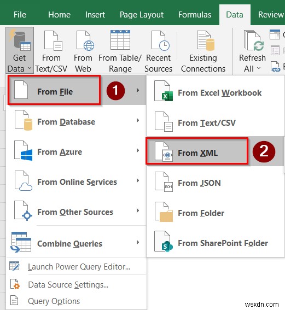Click the Refresh All icon
This screenshot has width=285, height=310.
point(254,40)
